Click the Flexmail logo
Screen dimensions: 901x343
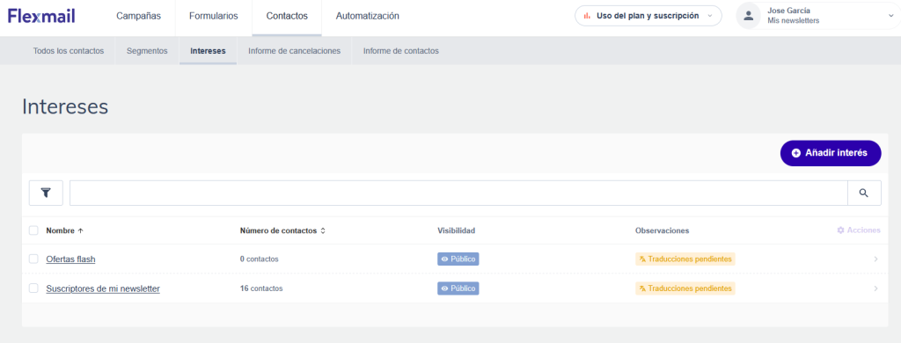click(41, 16)
